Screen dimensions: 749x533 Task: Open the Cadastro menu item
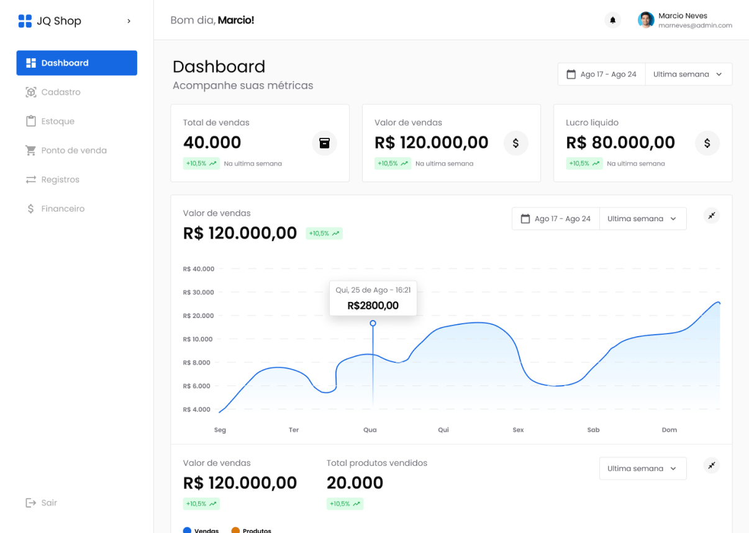[x=61, y=92]
